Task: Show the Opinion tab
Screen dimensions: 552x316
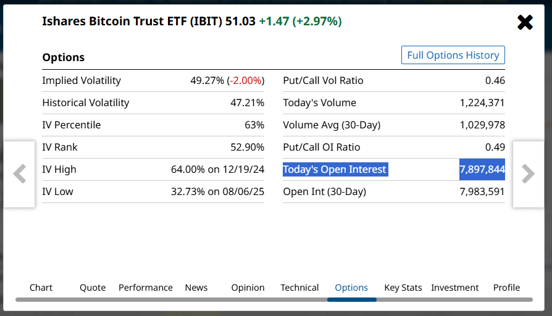Action: [248, 288]
